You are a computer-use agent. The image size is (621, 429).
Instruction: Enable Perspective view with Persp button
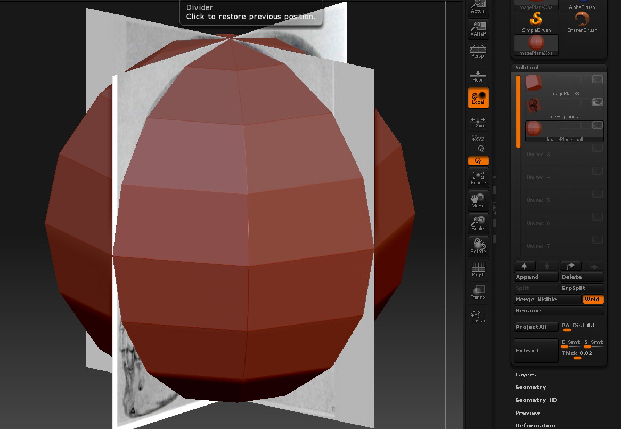point(478,52)
